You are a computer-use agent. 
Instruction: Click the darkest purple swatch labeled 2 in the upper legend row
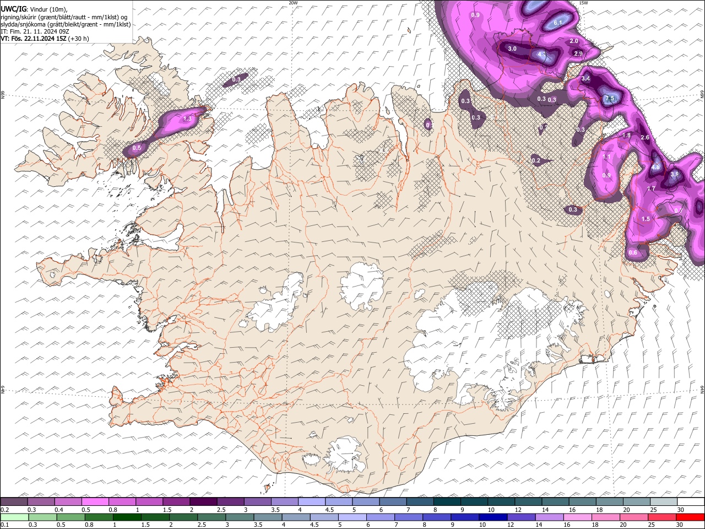click(x=203, y=502)
